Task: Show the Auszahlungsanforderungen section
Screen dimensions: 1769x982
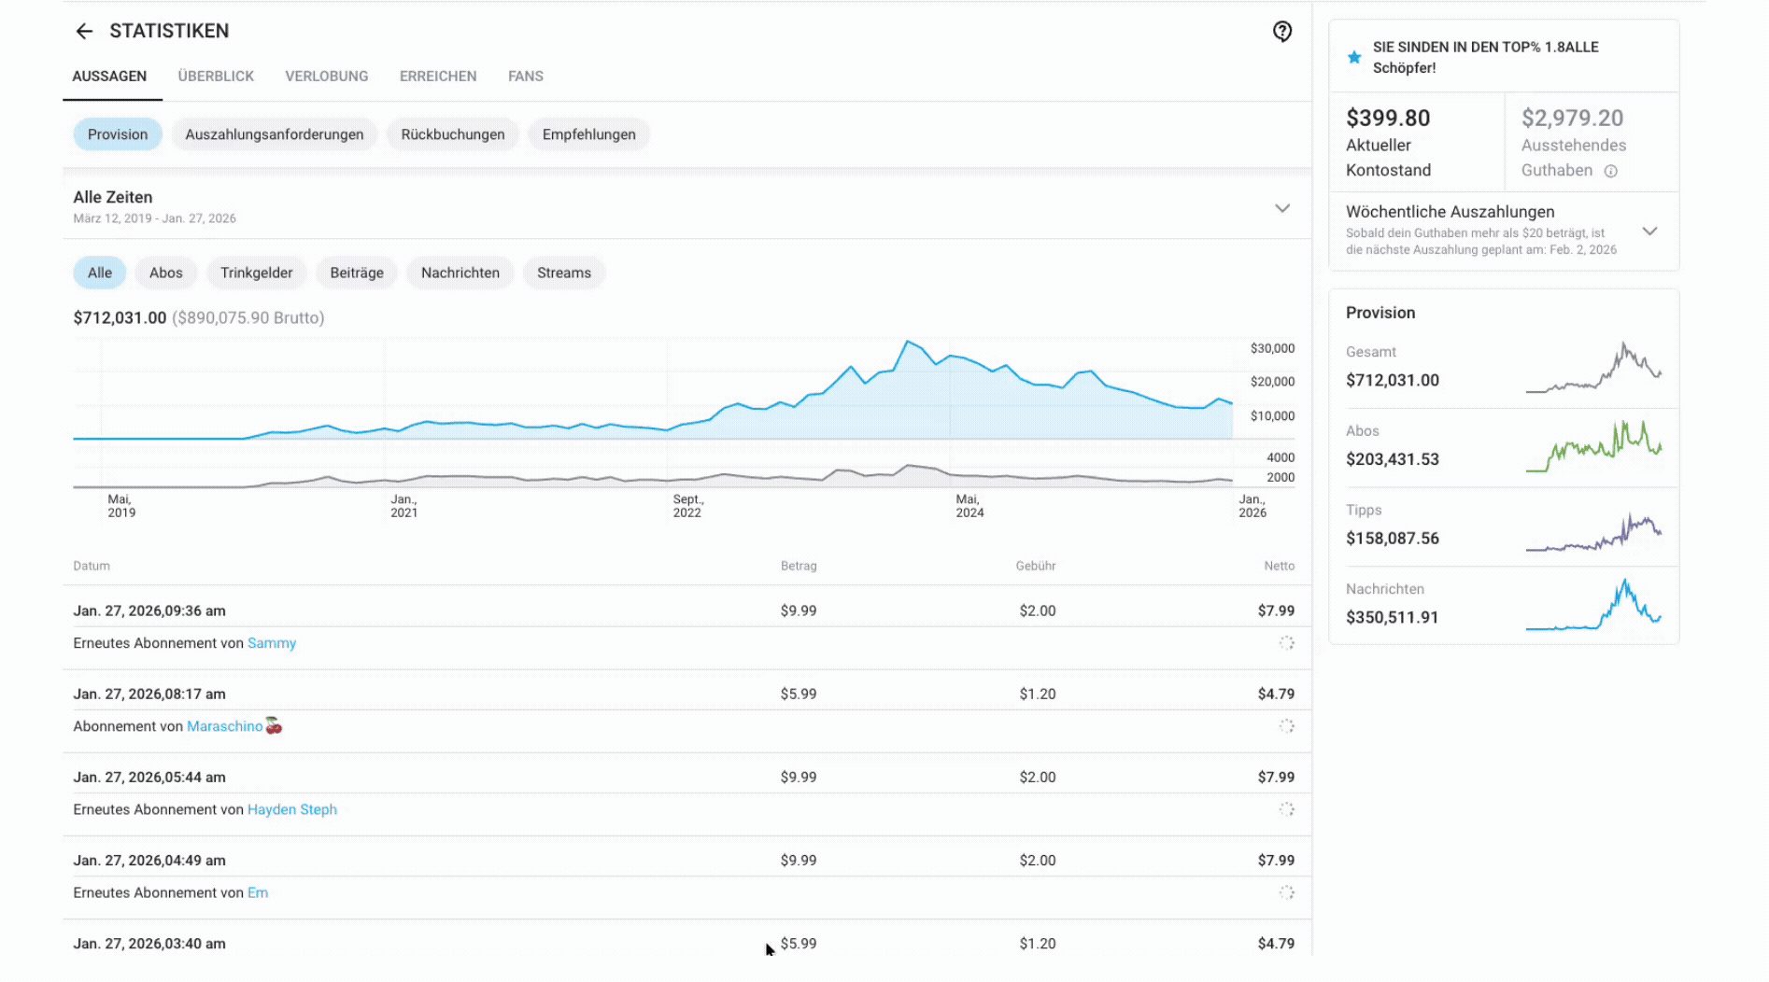Action: tap(274, 134)
